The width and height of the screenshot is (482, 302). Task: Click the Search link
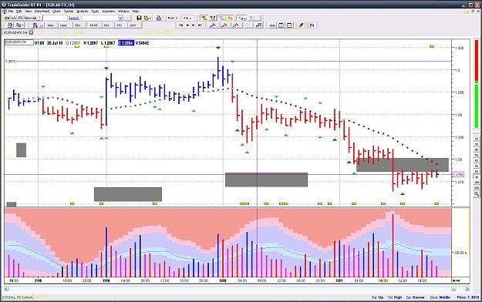click(x=74, y=18)
